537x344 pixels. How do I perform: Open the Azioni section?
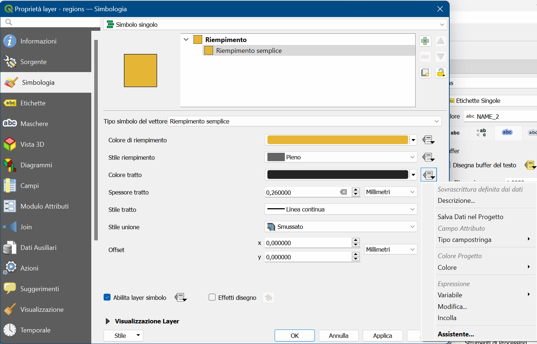(x=46, y=268)
